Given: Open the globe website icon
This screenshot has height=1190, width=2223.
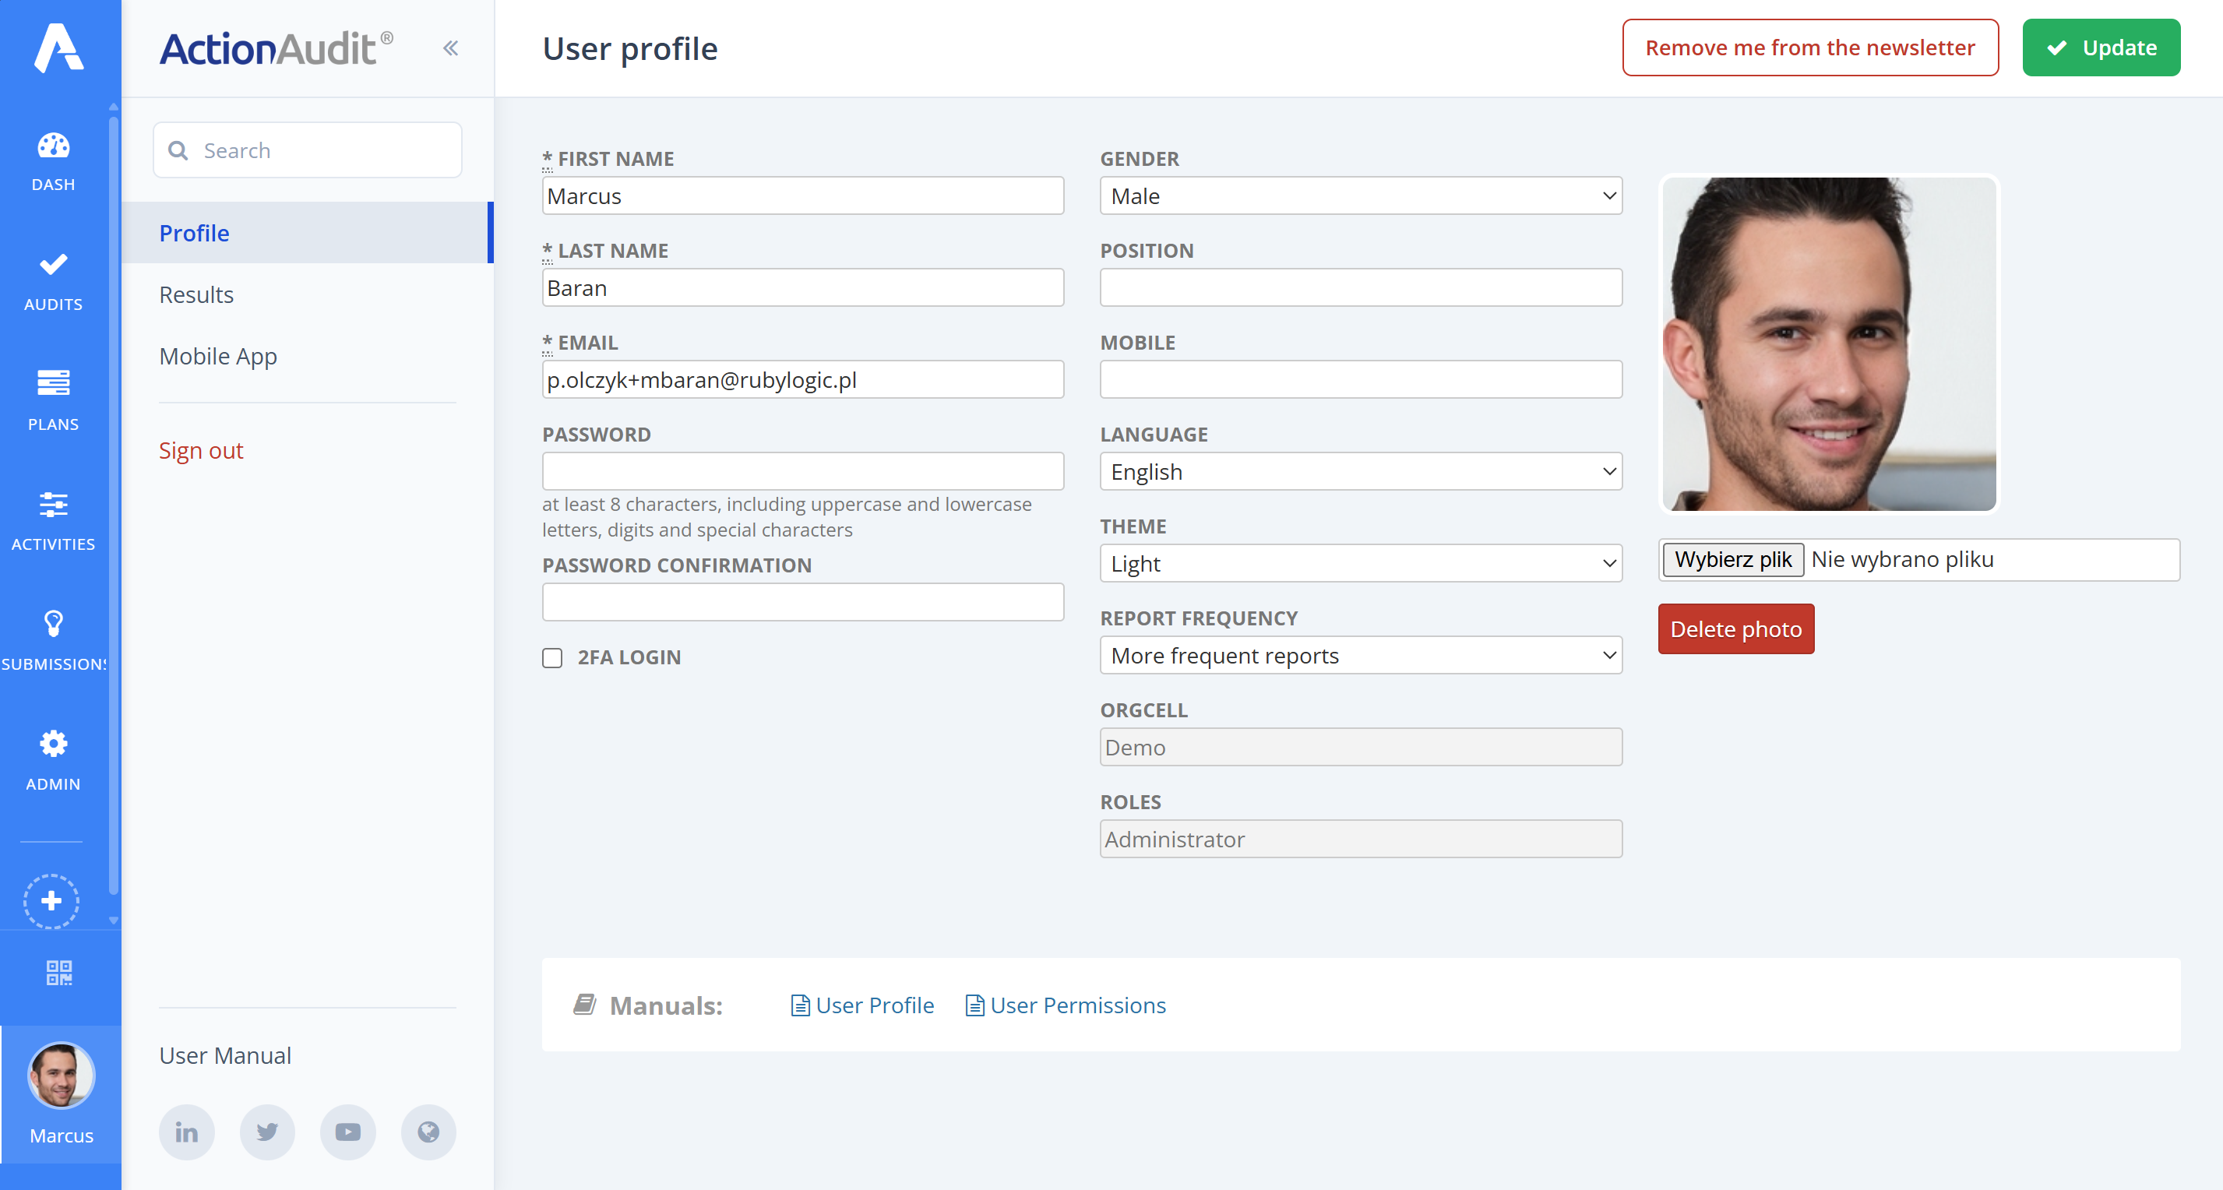Looking at the screenshot, I should point(429,1132).
